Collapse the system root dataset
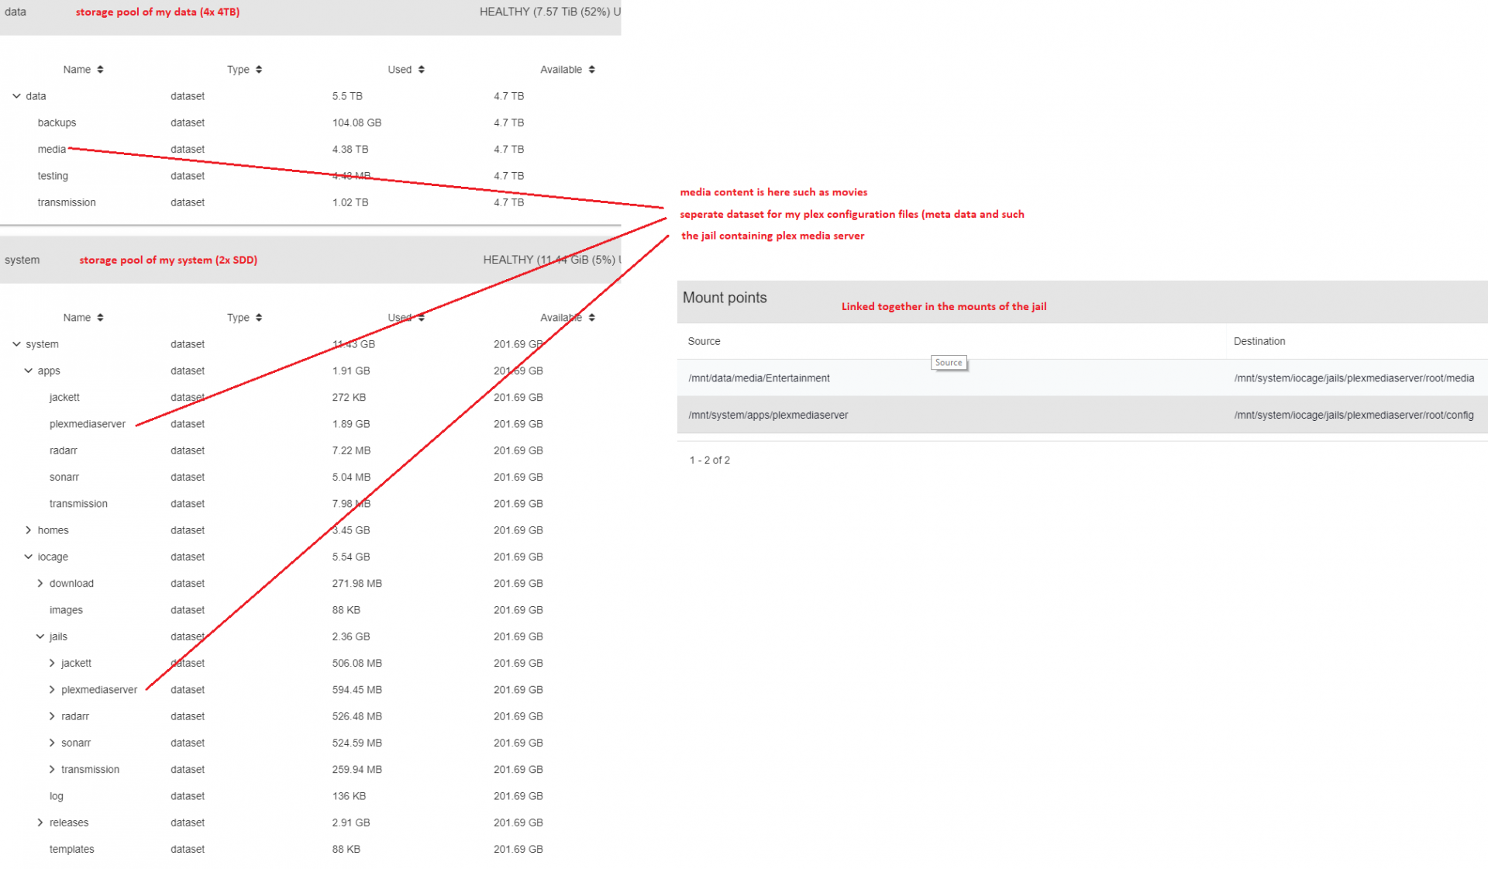Viewport: 1488px width, 869px height. click(16, 344)
